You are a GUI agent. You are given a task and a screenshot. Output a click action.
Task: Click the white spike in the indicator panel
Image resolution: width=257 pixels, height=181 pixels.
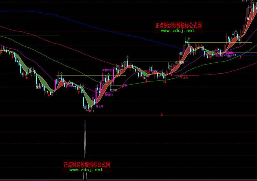point(85,151)
